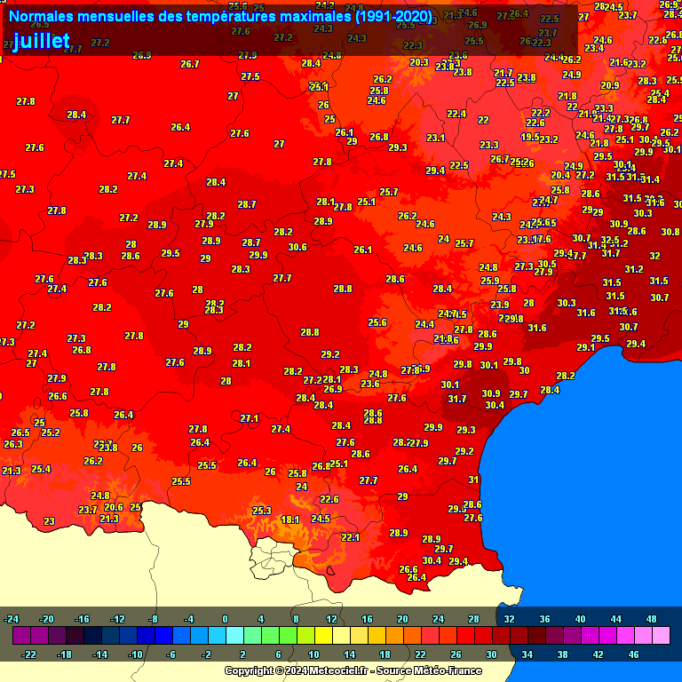This screenshot has width=682, height=682.
Task: Click the 31.7 temperature value on map
Action: click(456, 400)
